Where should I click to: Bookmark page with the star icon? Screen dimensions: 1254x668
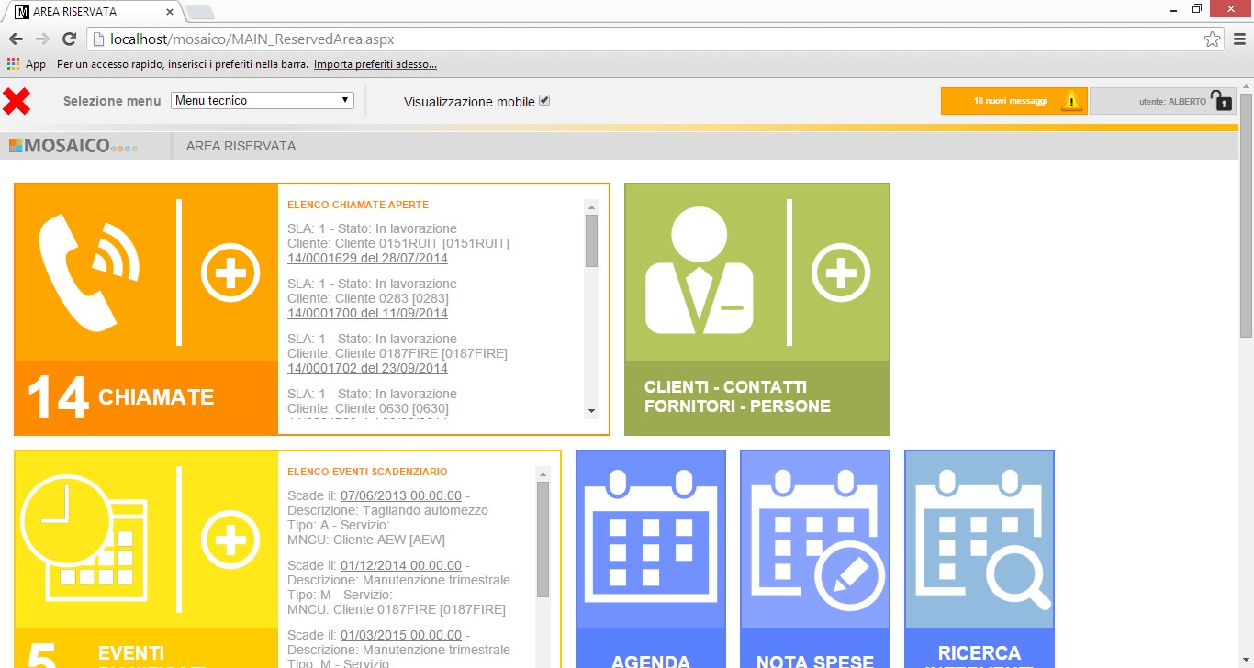(1212, 39)
